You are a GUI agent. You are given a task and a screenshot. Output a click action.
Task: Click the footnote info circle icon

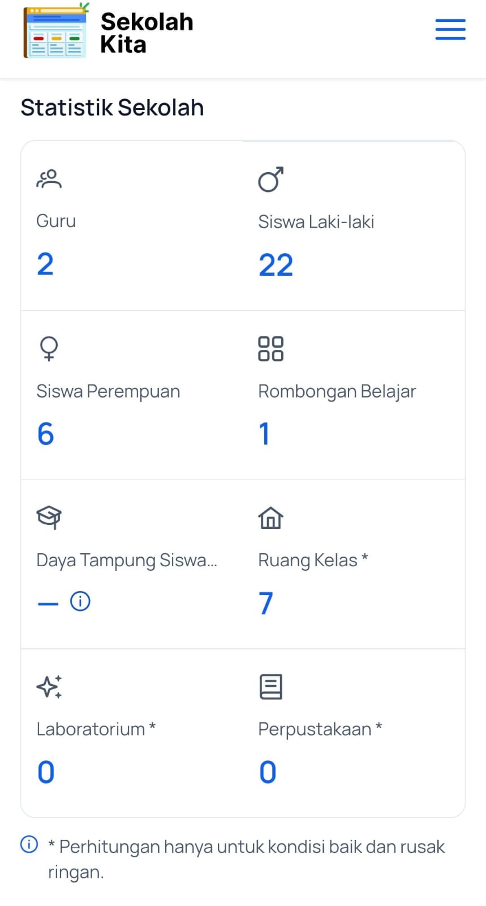coord(29,844)
